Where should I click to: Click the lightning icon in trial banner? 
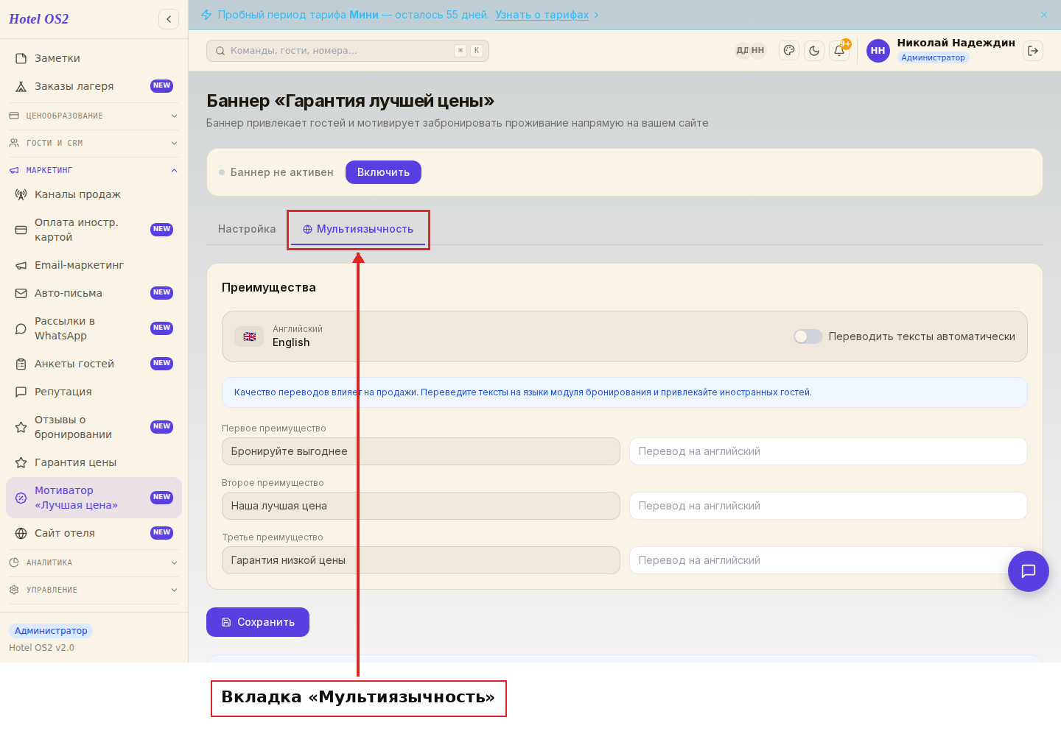(206, 15)
